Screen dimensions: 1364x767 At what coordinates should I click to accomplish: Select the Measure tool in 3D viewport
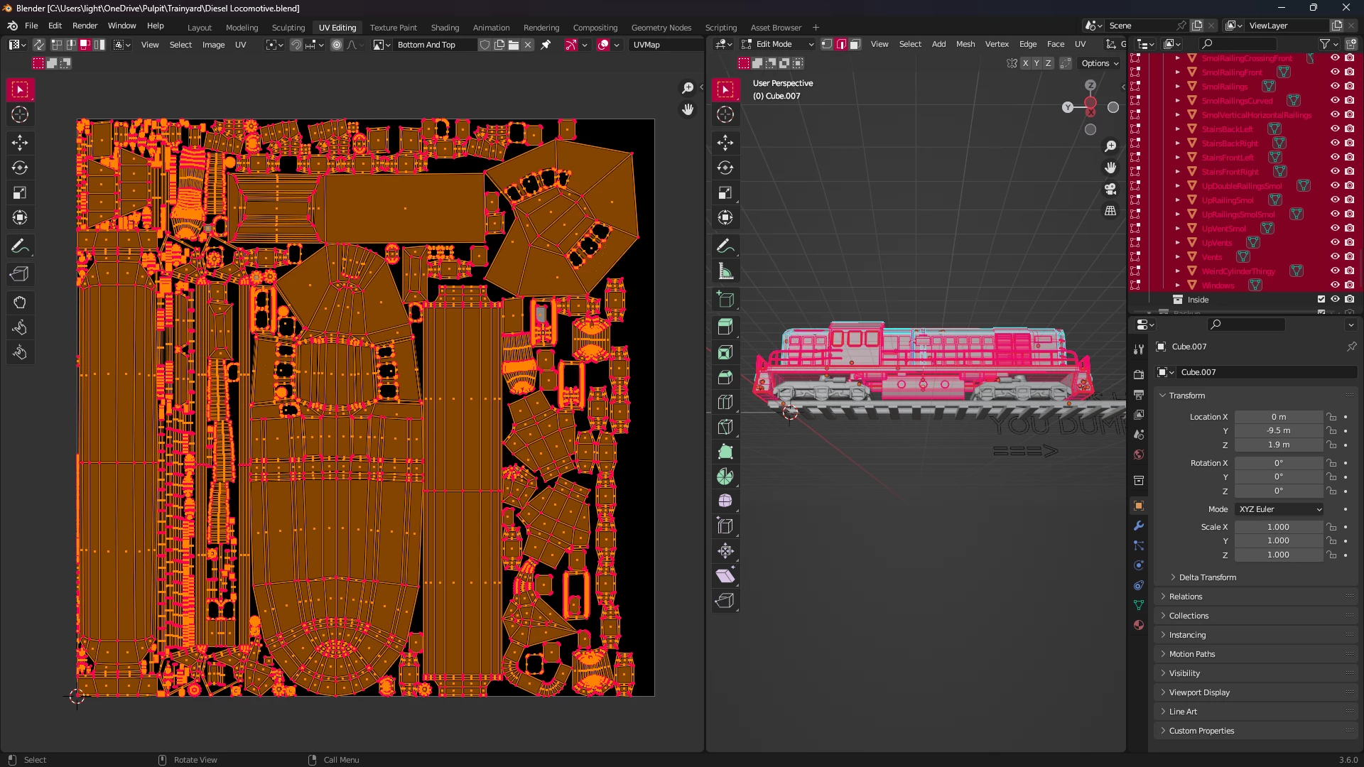[x=725, y=272]
